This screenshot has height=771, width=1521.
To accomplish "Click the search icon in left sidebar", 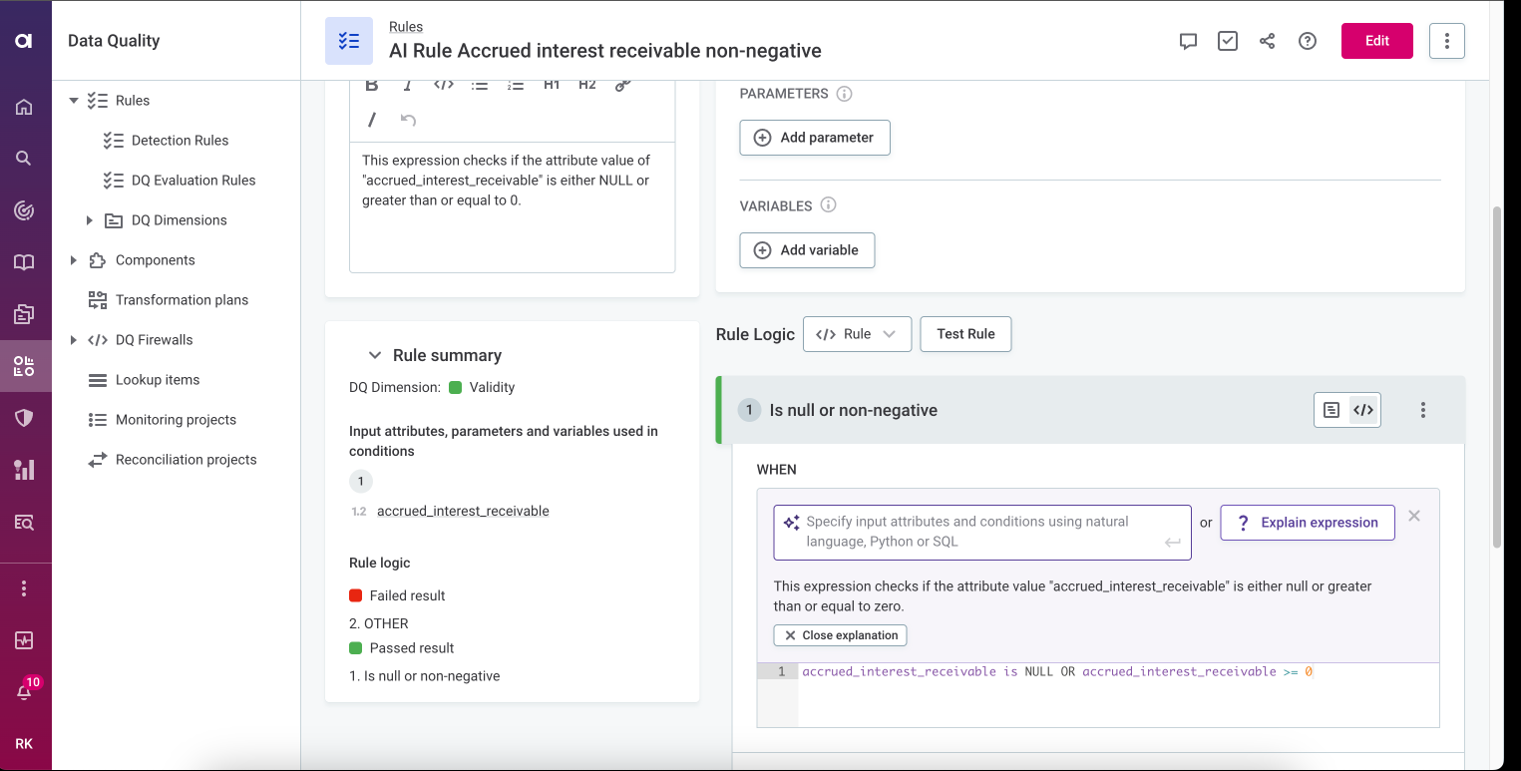I will click(25, 158).
